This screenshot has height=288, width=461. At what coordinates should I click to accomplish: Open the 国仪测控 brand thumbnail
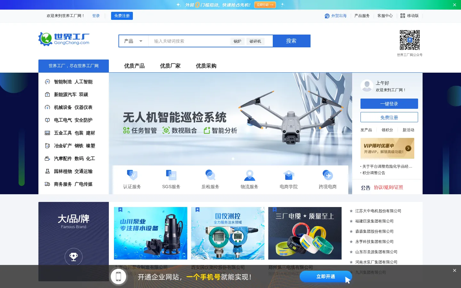[228, 233]
